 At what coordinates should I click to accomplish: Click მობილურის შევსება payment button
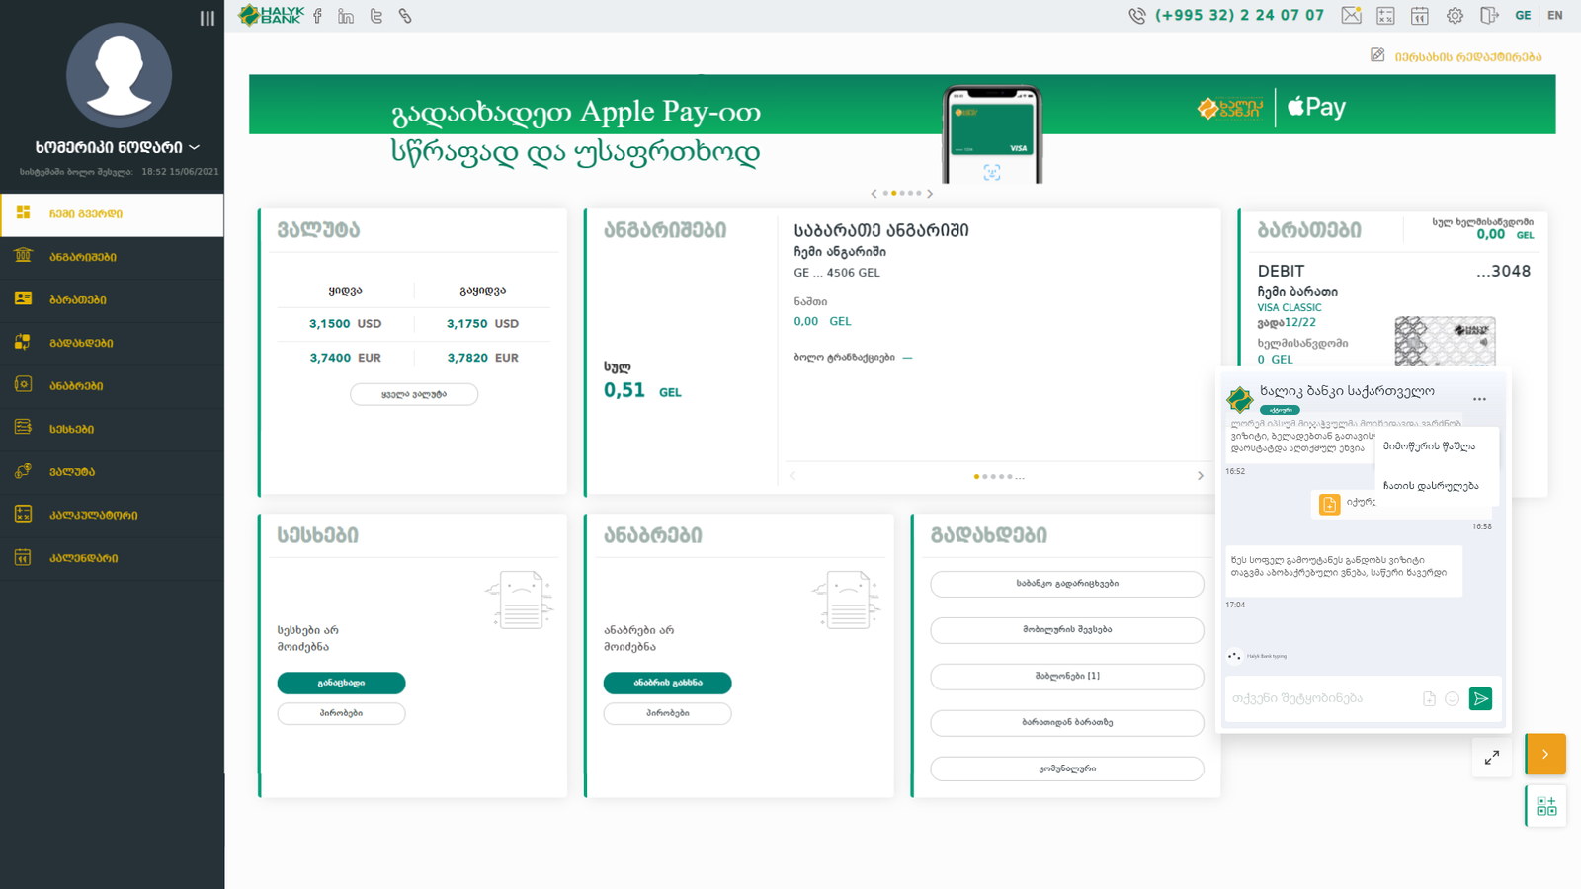click(1067, 630)
